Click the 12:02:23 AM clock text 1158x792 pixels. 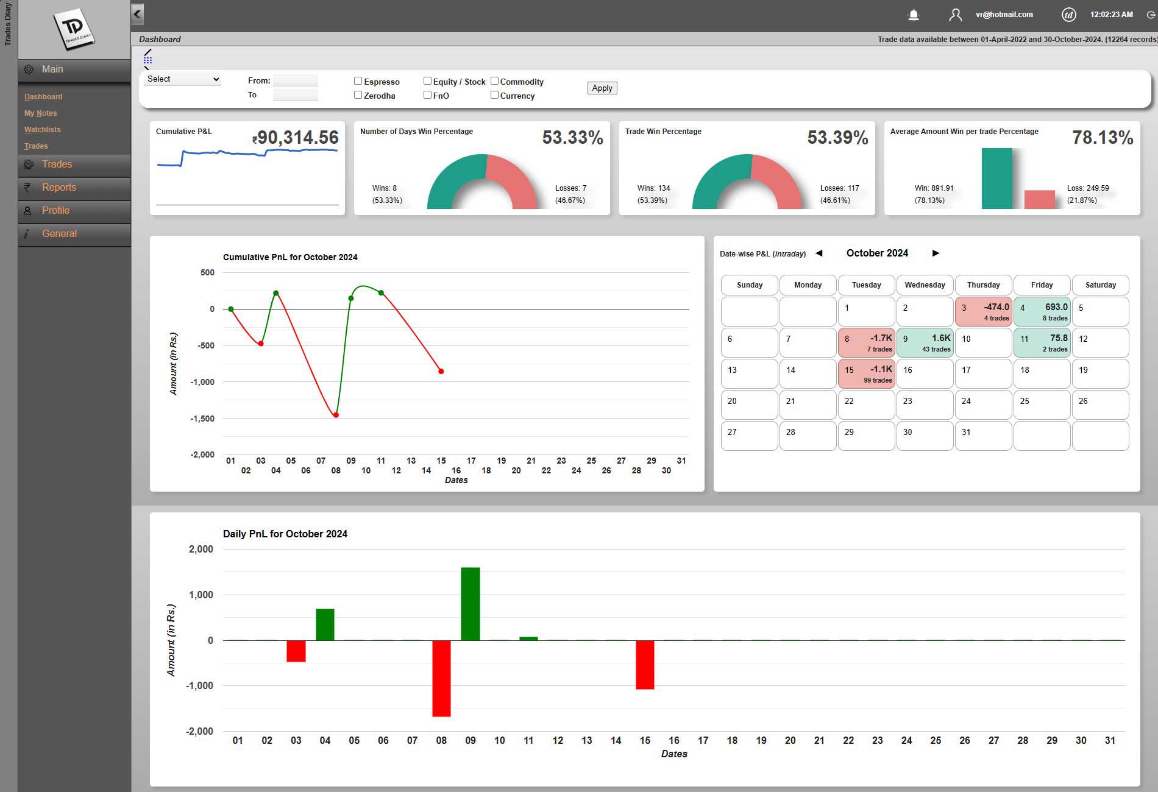(1111, 15)
